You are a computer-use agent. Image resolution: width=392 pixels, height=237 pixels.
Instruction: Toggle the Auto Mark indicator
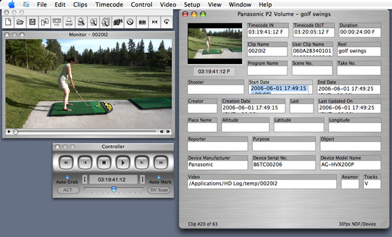[159, 177]
